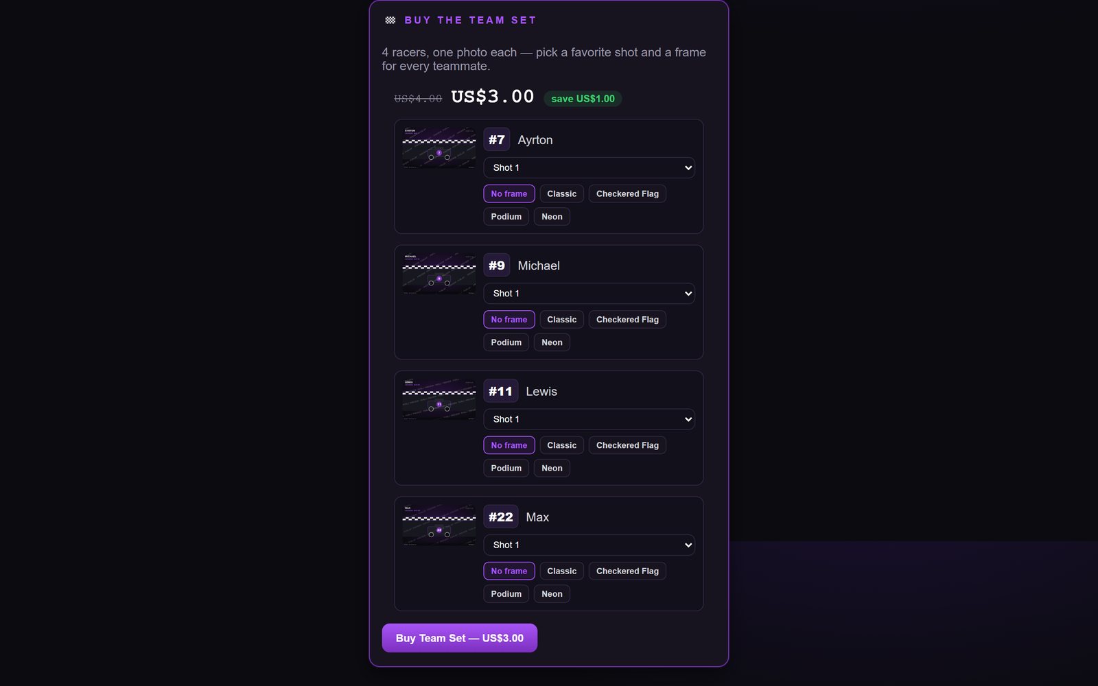Open the shot selector for Lewis
This screenshot has width=1098, height=686.
coord(589,419)
